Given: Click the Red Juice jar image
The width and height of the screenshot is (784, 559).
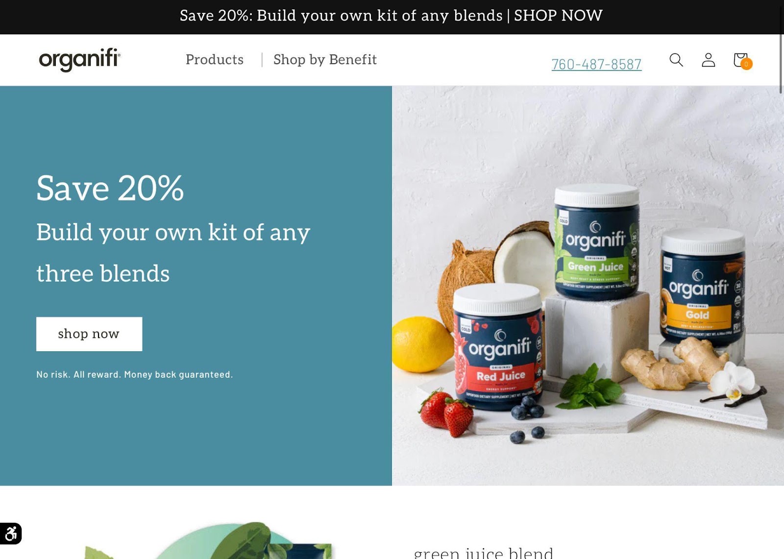Looking at the screenshot, I should click(498, 346).
